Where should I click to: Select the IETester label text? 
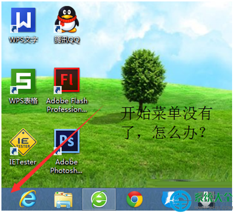coord(23,162)
